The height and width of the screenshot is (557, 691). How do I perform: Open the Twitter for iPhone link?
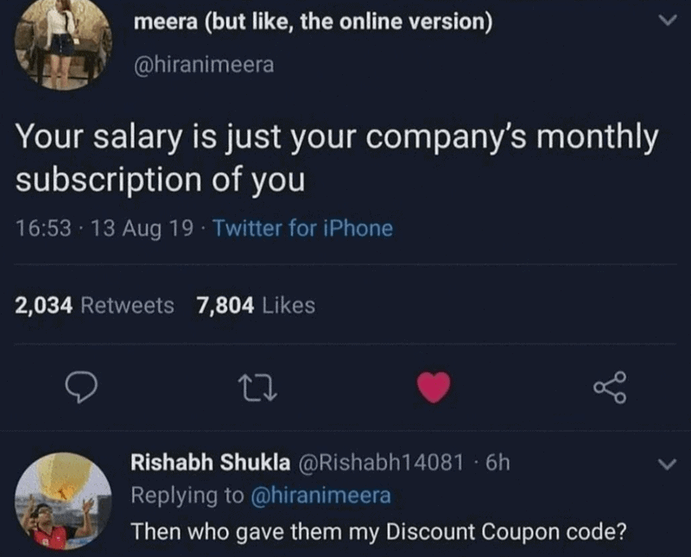point(303,228)
